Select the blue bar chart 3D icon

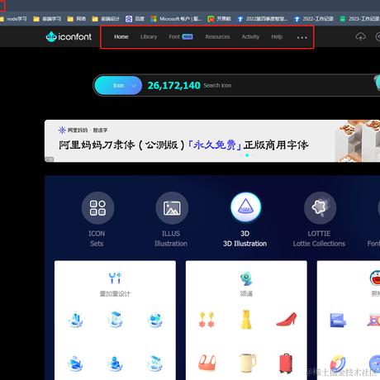tap(75, 320)
